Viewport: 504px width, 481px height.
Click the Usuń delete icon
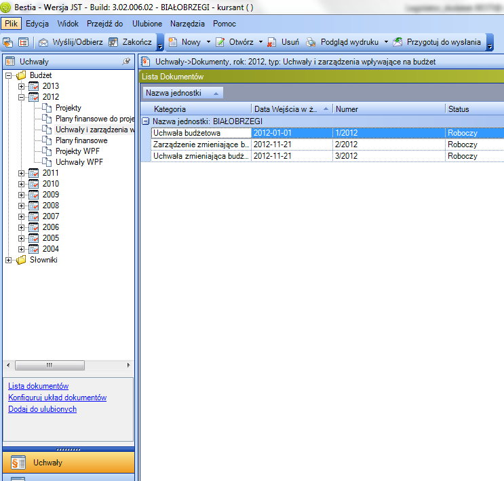click(272, 42)
